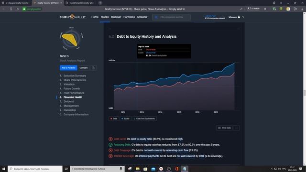Switch to the third browser tab
This screenshot has height=172, width=306.
[x=80, y=3]
